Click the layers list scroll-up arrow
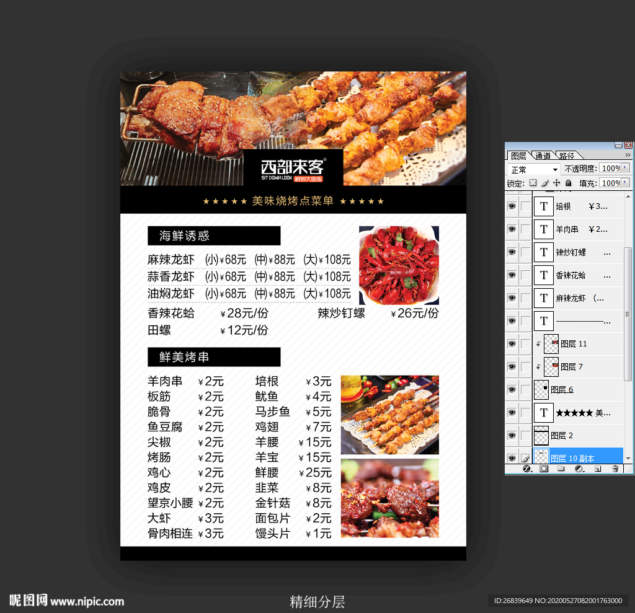This screenshot has height=613, width=635. tap(628, 196)
